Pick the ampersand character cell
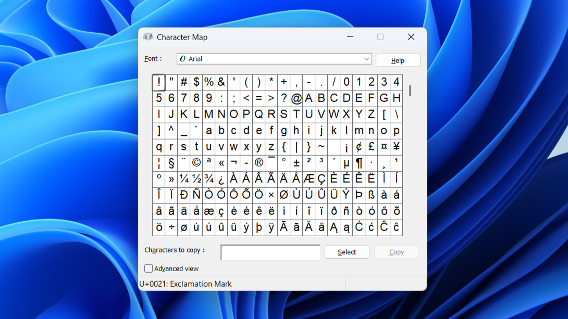 pos(221,82)
